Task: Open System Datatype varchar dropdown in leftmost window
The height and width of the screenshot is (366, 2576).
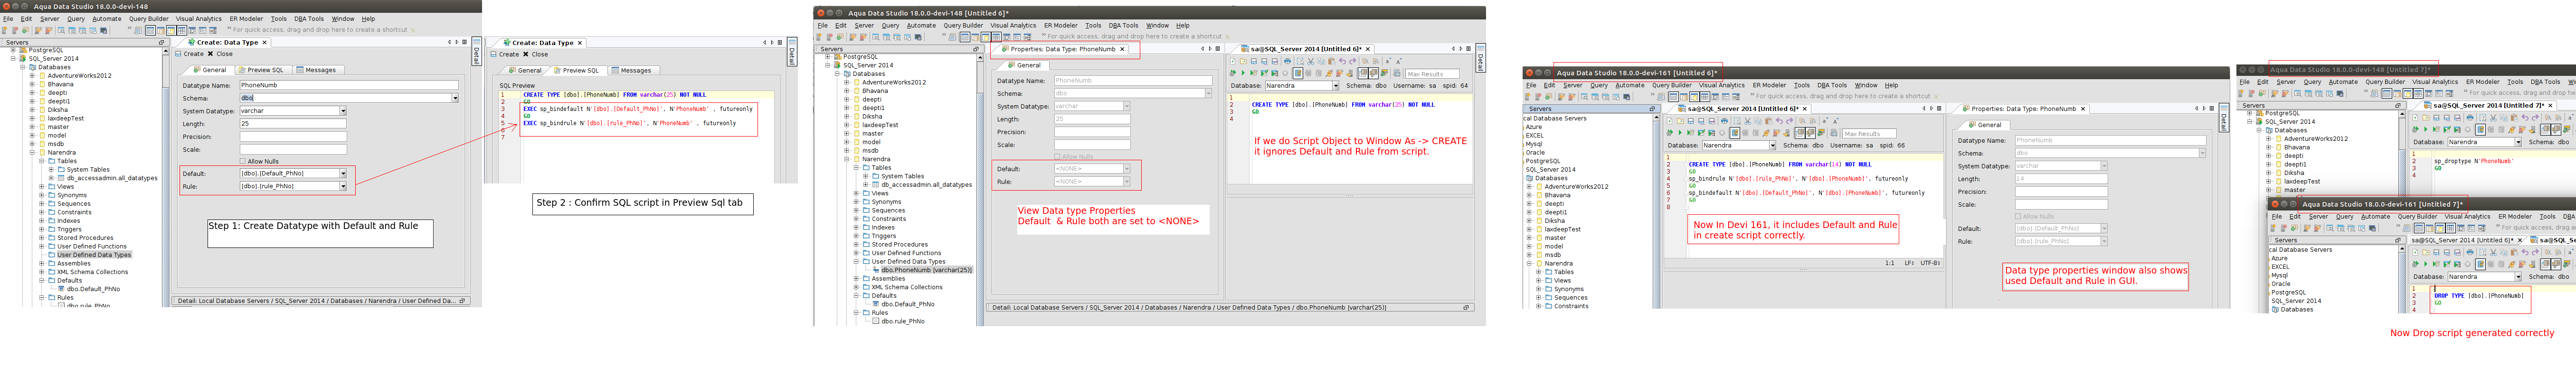Action: (x=343, y=110)
